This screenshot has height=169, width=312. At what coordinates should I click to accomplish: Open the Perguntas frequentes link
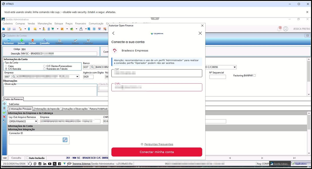click(159, 144)
